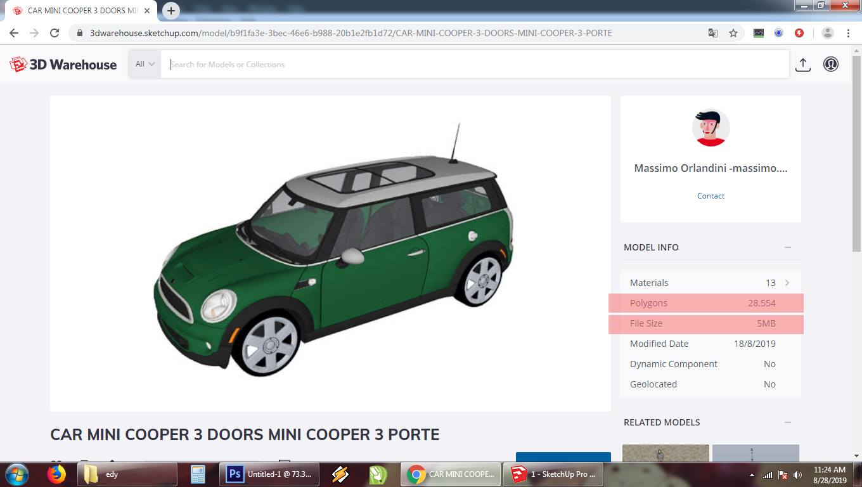Open the second related model thumbnail
The height and width of the screenshot is (487, 862).
(756, 453)
